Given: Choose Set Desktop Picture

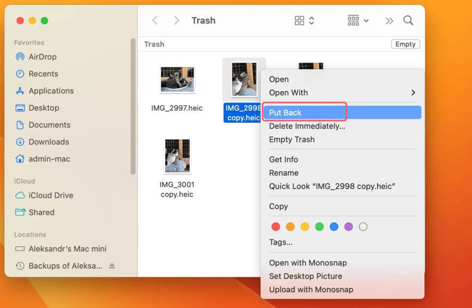Looking at the screenshot, I should point(306,276).
